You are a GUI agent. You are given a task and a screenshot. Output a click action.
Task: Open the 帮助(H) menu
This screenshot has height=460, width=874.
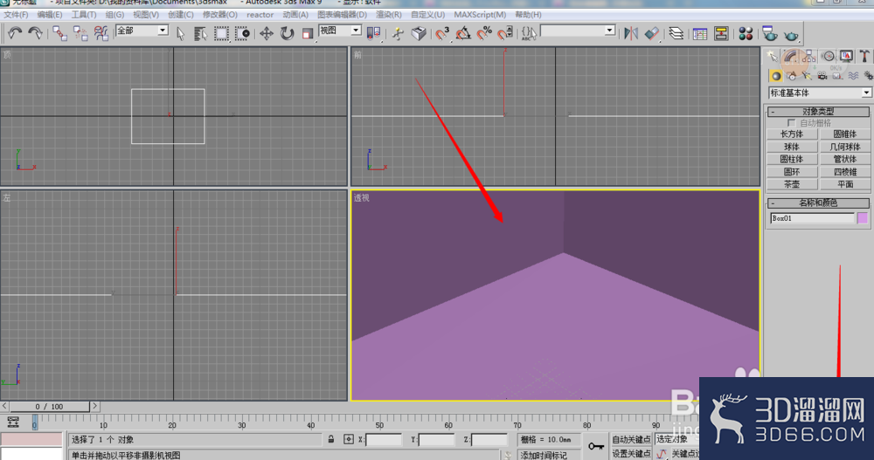click(528, 15)
